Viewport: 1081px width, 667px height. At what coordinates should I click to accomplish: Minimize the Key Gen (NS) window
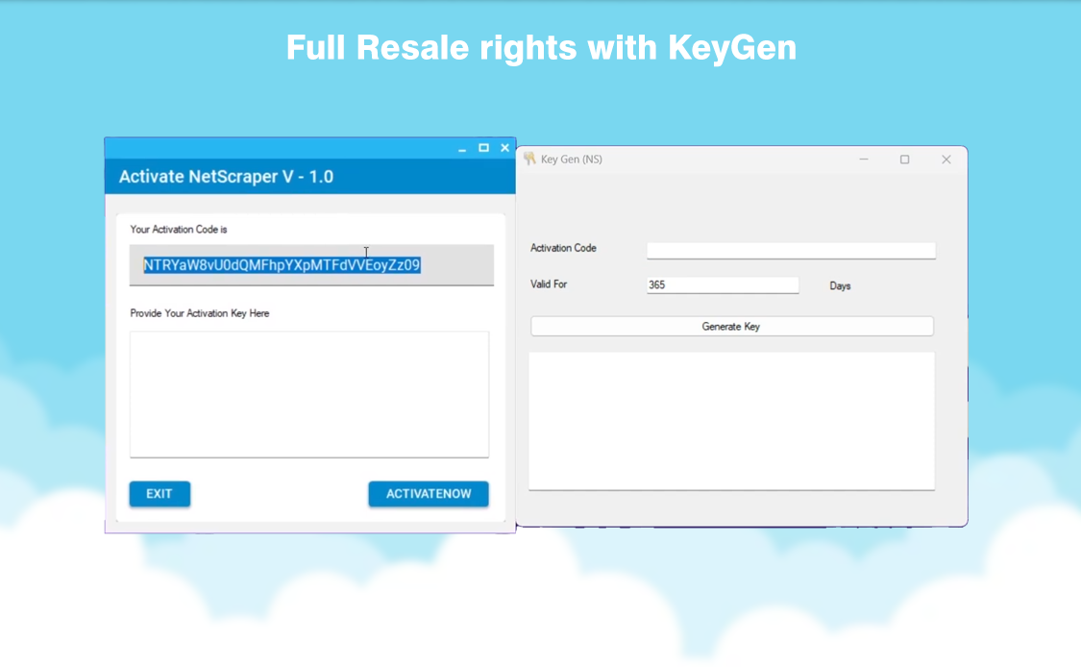click(864, 160)
